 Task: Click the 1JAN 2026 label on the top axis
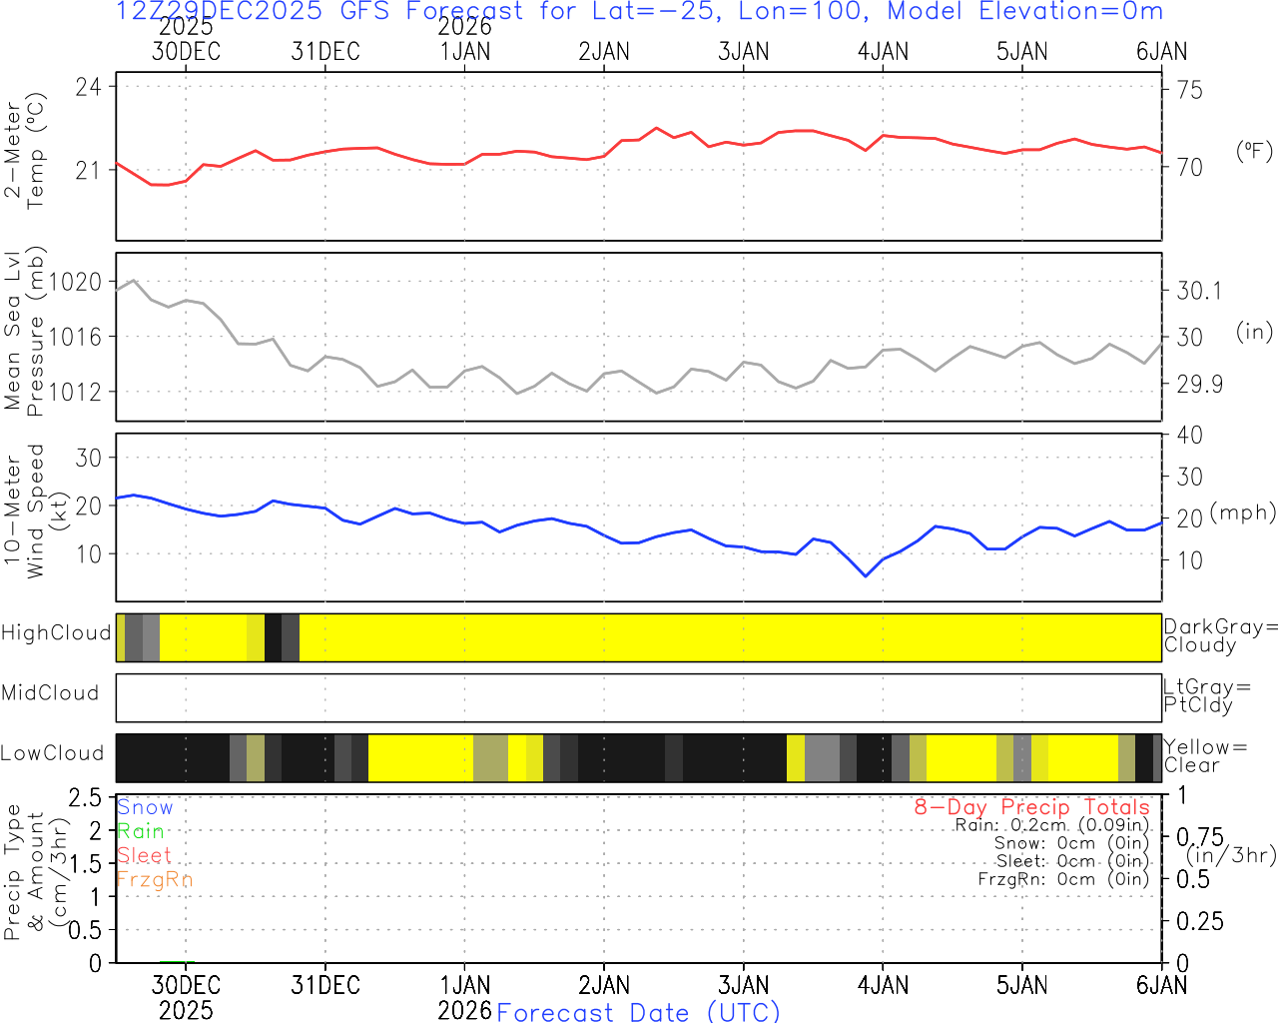465,40
